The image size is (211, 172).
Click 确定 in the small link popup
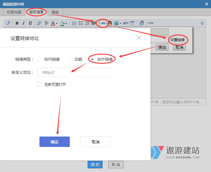coord(162,47)
